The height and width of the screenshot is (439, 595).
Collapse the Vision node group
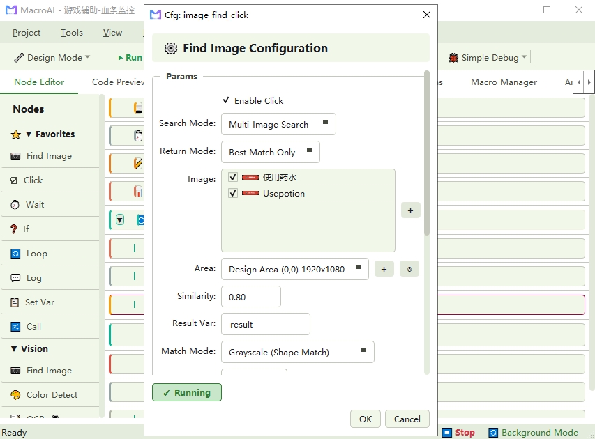click(x=14, y=349)
